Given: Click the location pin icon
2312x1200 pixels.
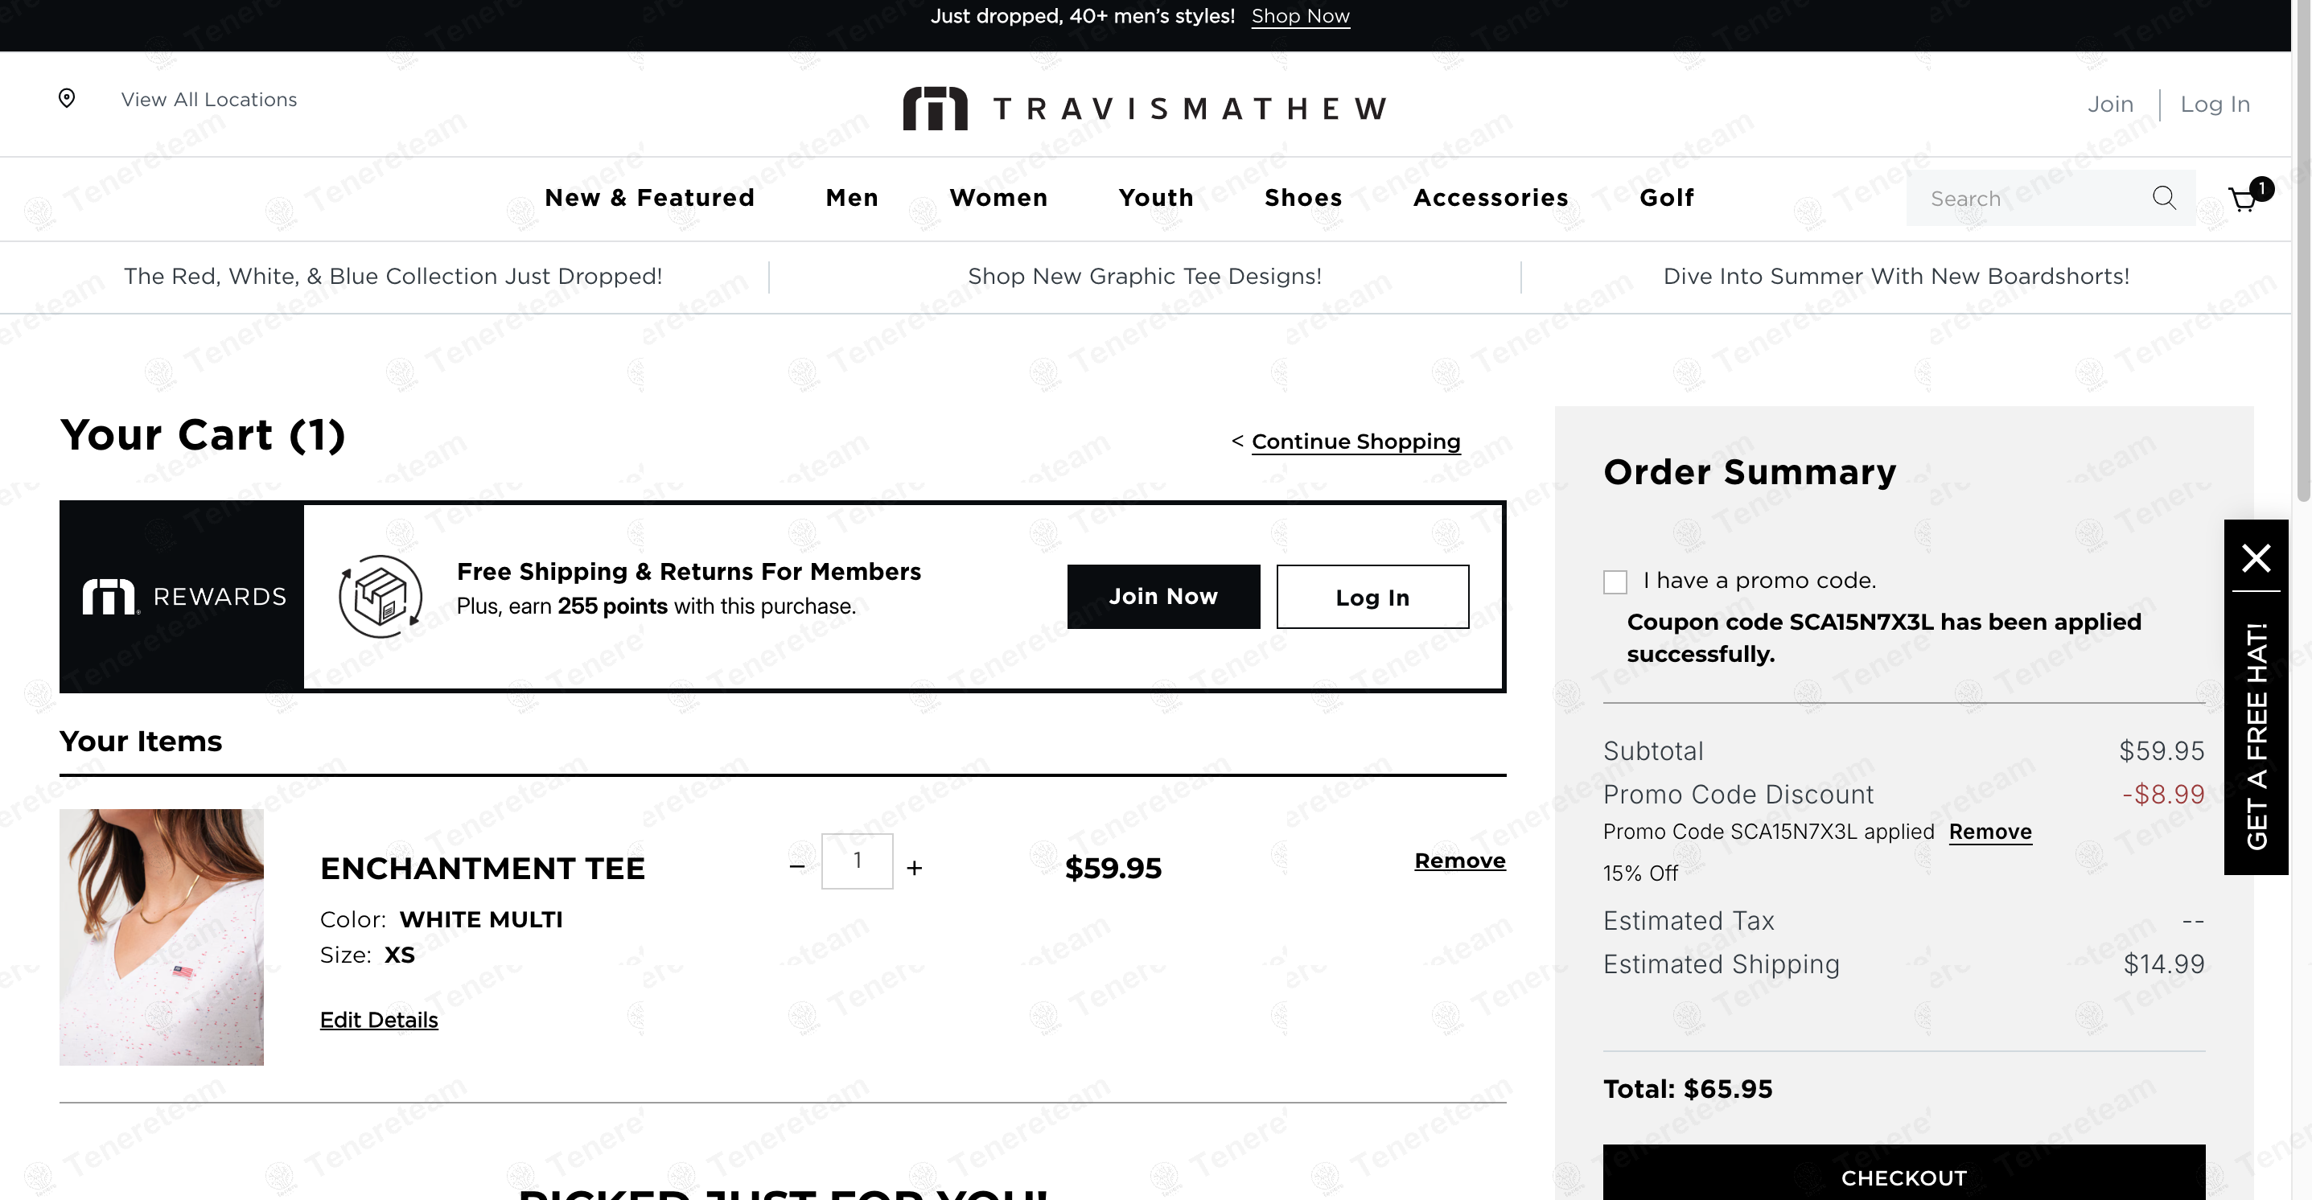Looking at the screenshot, I should [67, 98].
